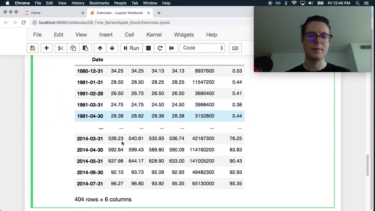Select the 2014-07-31 row label
Screen dimensions: 375x211
pos(90,184)
